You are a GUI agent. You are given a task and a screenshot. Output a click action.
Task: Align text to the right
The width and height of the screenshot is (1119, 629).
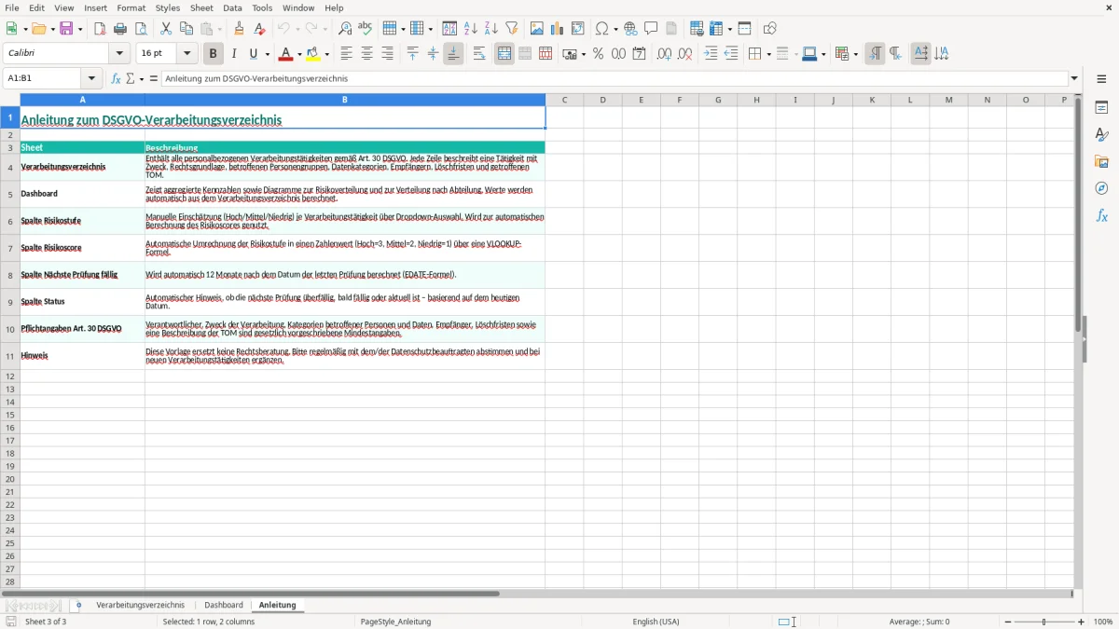tap(388, 54)
